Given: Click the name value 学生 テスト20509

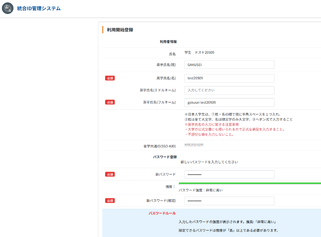Looking at the screenshot, I should (x=199, y=52).
